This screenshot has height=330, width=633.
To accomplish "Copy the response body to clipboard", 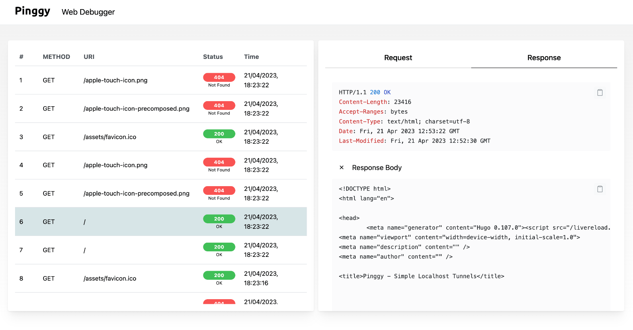I will [x=600, y=189].
